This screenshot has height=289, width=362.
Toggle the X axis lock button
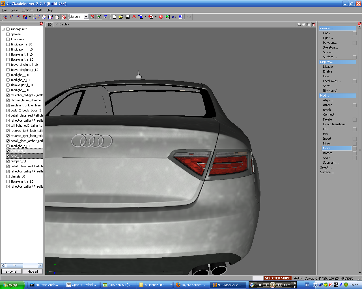(92, 17)
